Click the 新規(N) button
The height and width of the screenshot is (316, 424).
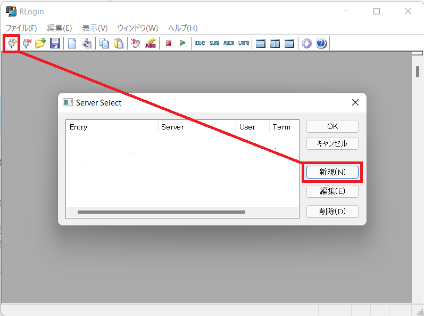(x=332, y=172)
